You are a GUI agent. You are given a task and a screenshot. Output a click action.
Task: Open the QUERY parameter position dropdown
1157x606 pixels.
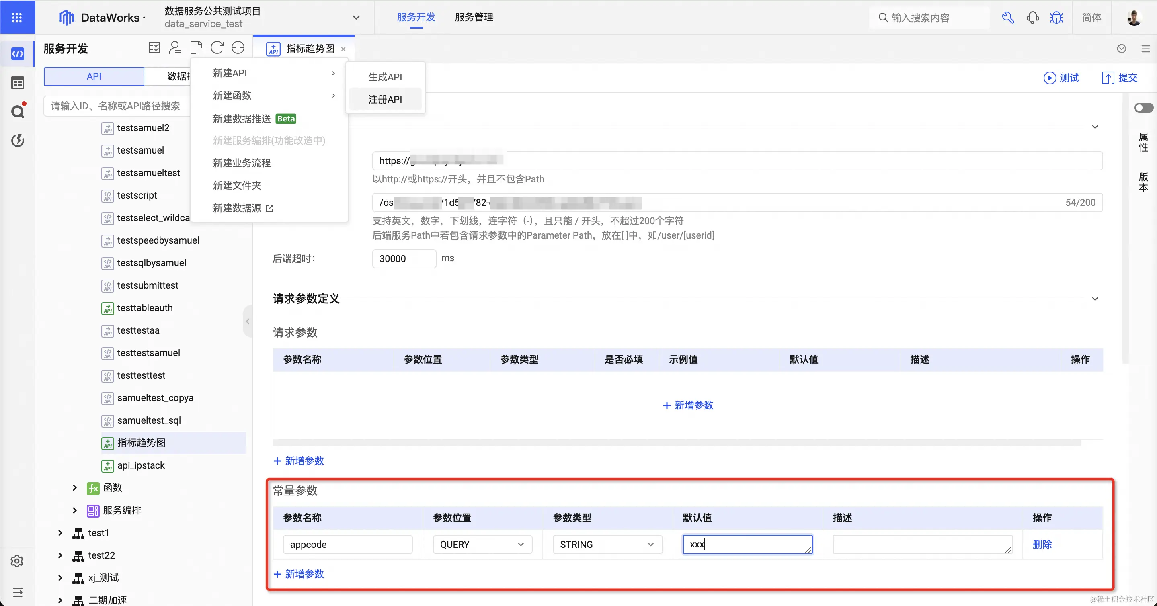pos(482,544)
